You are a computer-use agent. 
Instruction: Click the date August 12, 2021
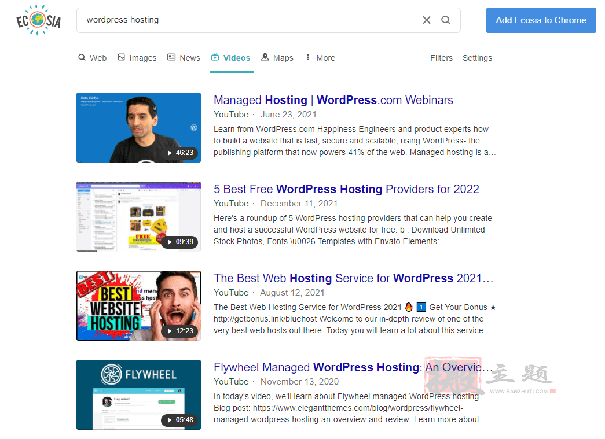[292, 293]
